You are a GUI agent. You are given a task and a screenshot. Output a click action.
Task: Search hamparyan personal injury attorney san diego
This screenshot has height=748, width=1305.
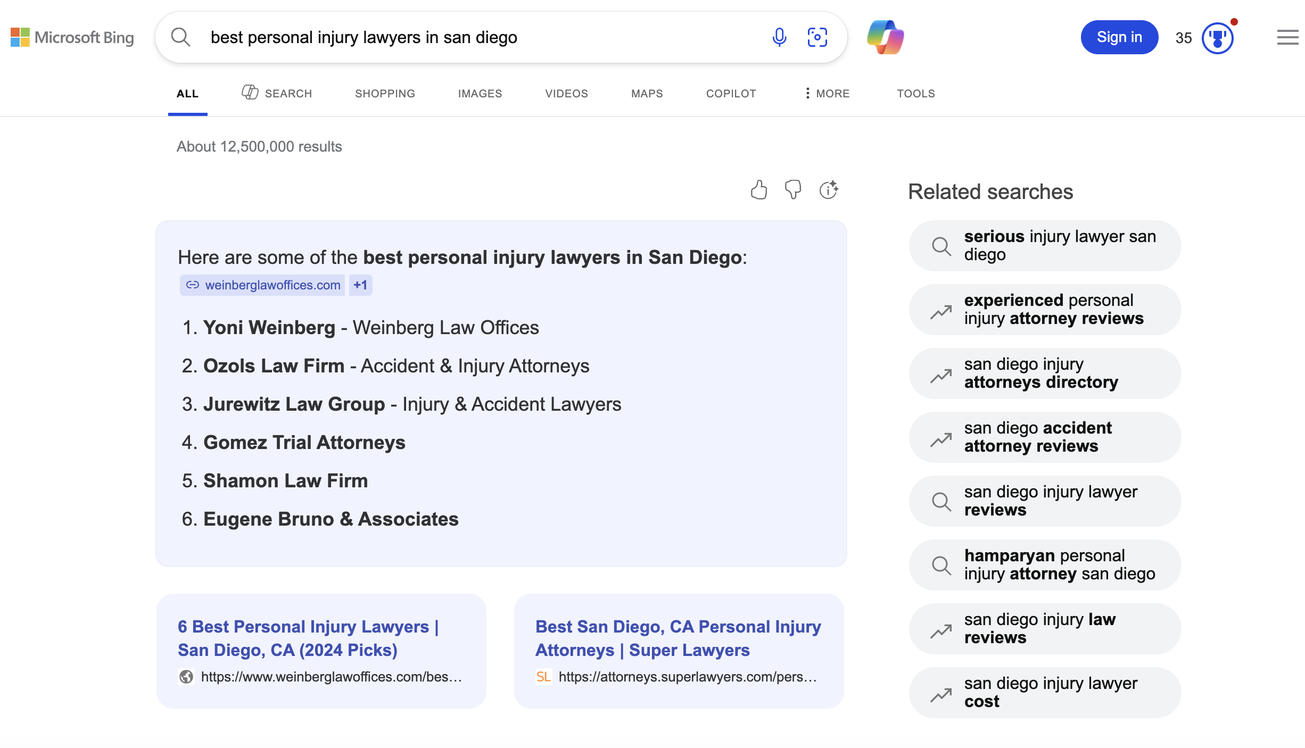1045,565
